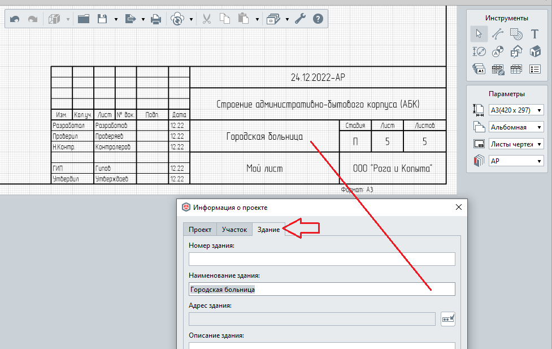The width and height of the screenshot is (552, 349).
Task: Undo the last action
Action: [15, 19]
